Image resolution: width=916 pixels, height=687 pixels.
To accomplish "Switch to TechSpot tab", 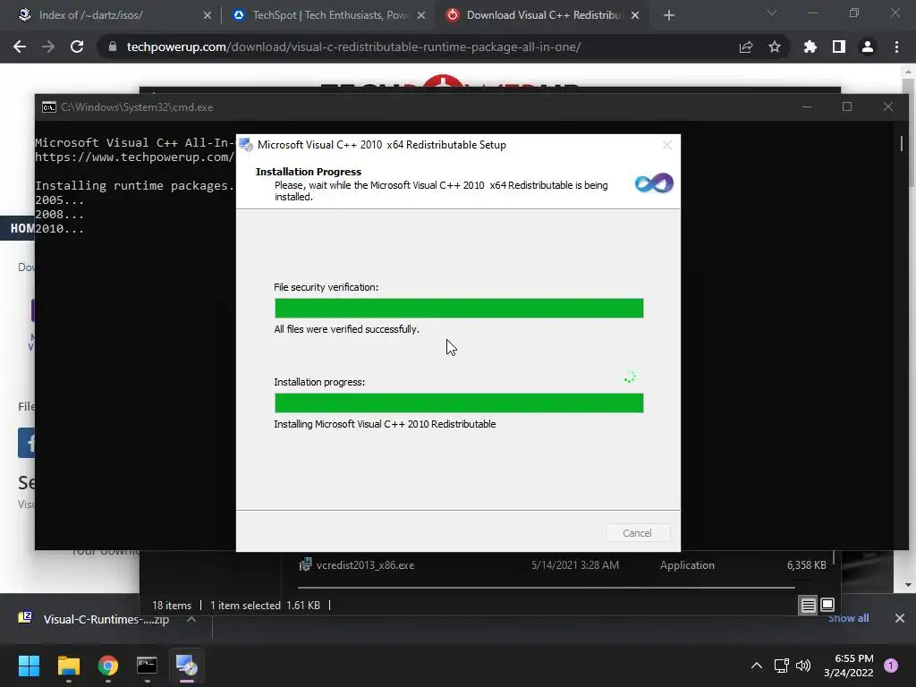I will [330, 15].
